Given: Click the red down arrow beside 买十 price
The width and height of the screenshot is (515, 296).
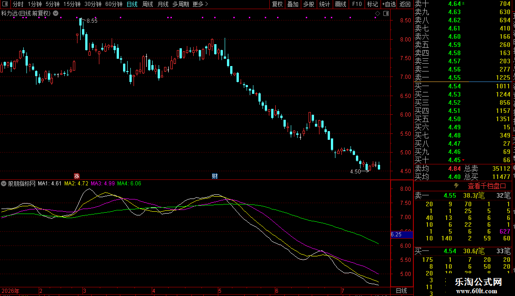Looking at the screenshot, I should pyautogui.click(x=463, y=160).
